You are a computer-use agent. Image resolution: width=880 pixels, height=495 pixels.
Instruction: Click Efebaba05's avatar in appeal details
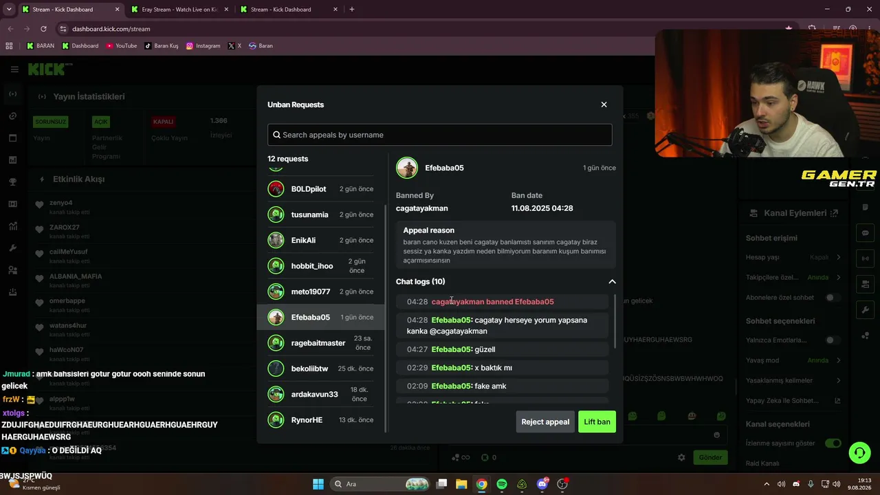[407, 168]
